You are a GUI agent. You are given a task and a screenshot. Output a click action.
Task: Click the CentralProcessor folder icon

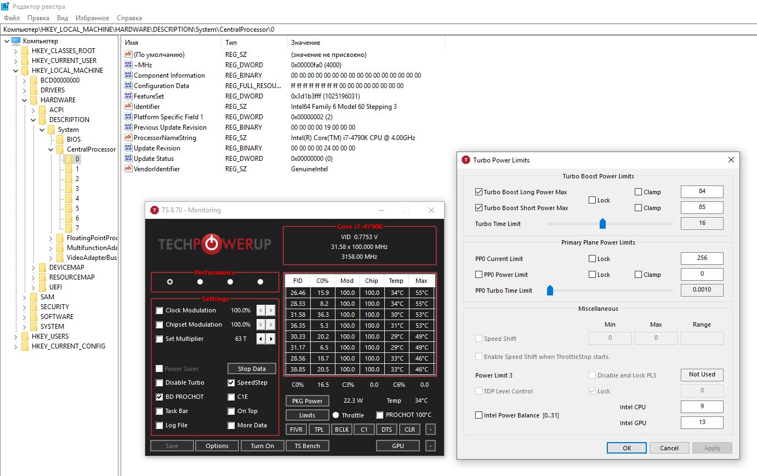pyautogui.click(x=60, y=149)
